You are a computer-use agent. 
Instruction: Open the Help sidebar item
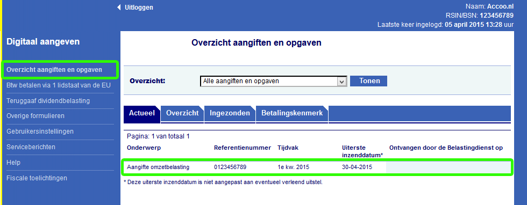click(x=13, y=163)
